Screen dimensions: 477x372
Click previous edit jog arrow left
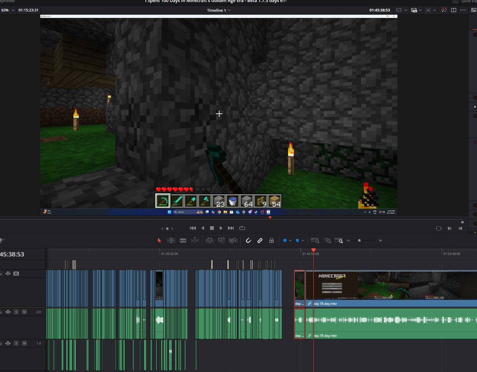163,229
